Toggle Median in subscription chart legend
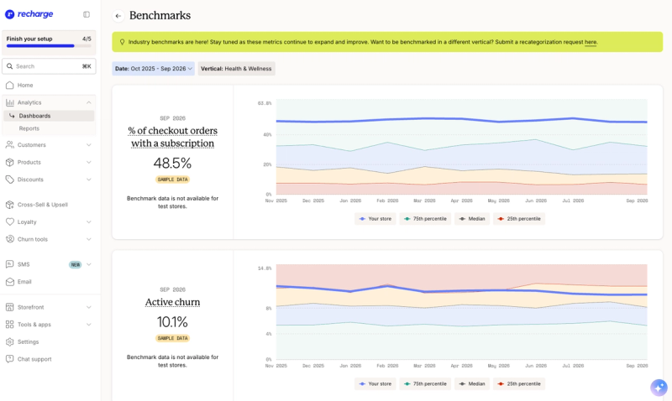 472,219
